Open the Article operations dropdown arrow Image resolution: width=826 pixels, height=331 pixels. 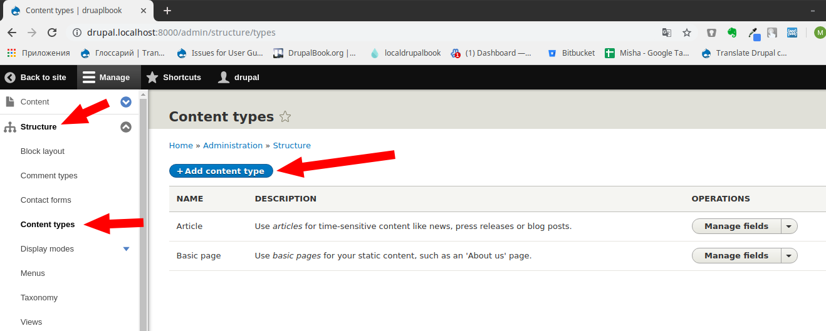coord(789,226)
